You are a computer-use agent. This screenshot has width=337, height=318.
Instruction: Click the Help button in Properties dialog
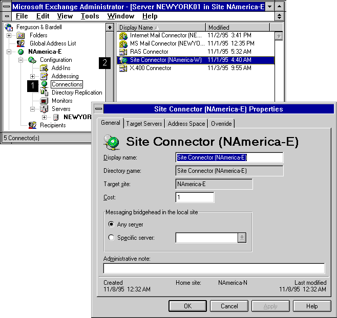pos(312,306)
